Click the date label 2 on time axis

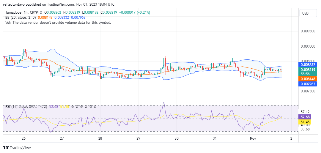pyautogui.click(x=291, y=138)
